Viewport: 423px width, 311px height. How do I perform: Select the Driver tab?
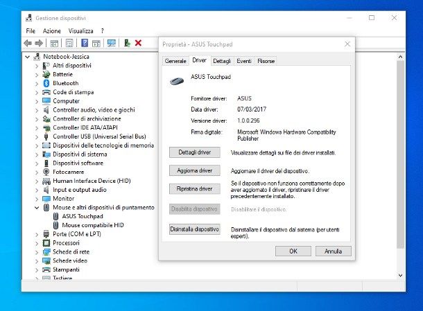pyautogui.click(x=199, y=60)
